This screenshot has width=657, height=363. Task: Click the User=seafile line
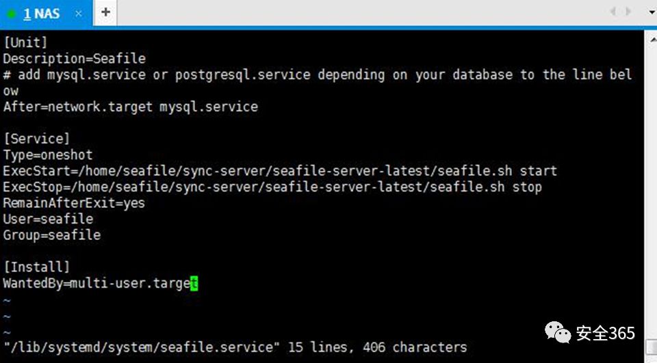tap(48, 219)
